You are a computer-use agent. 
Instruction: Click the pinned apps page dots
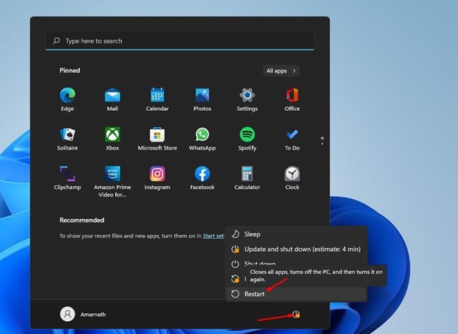click(x=322, y=141)
